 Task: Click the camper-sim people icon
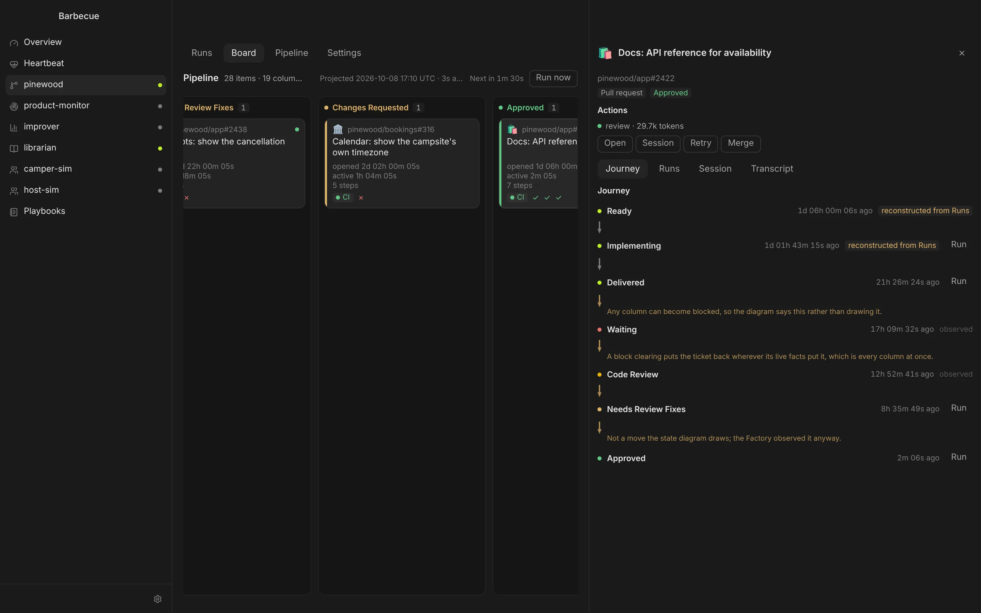pos(14,170)
